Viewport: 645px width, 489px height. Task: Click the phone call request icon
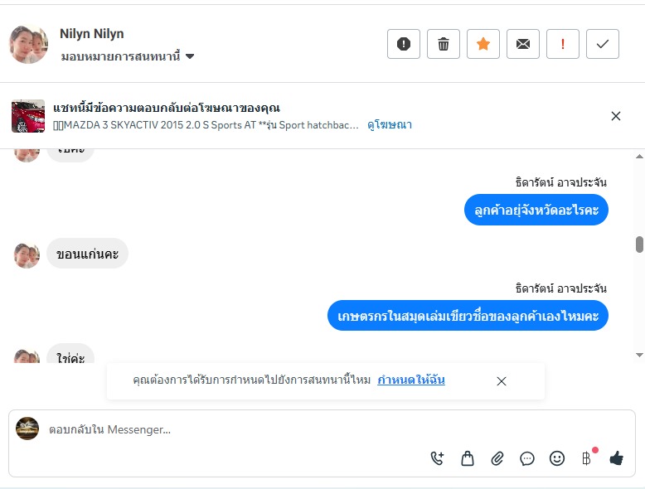(438, 458)
